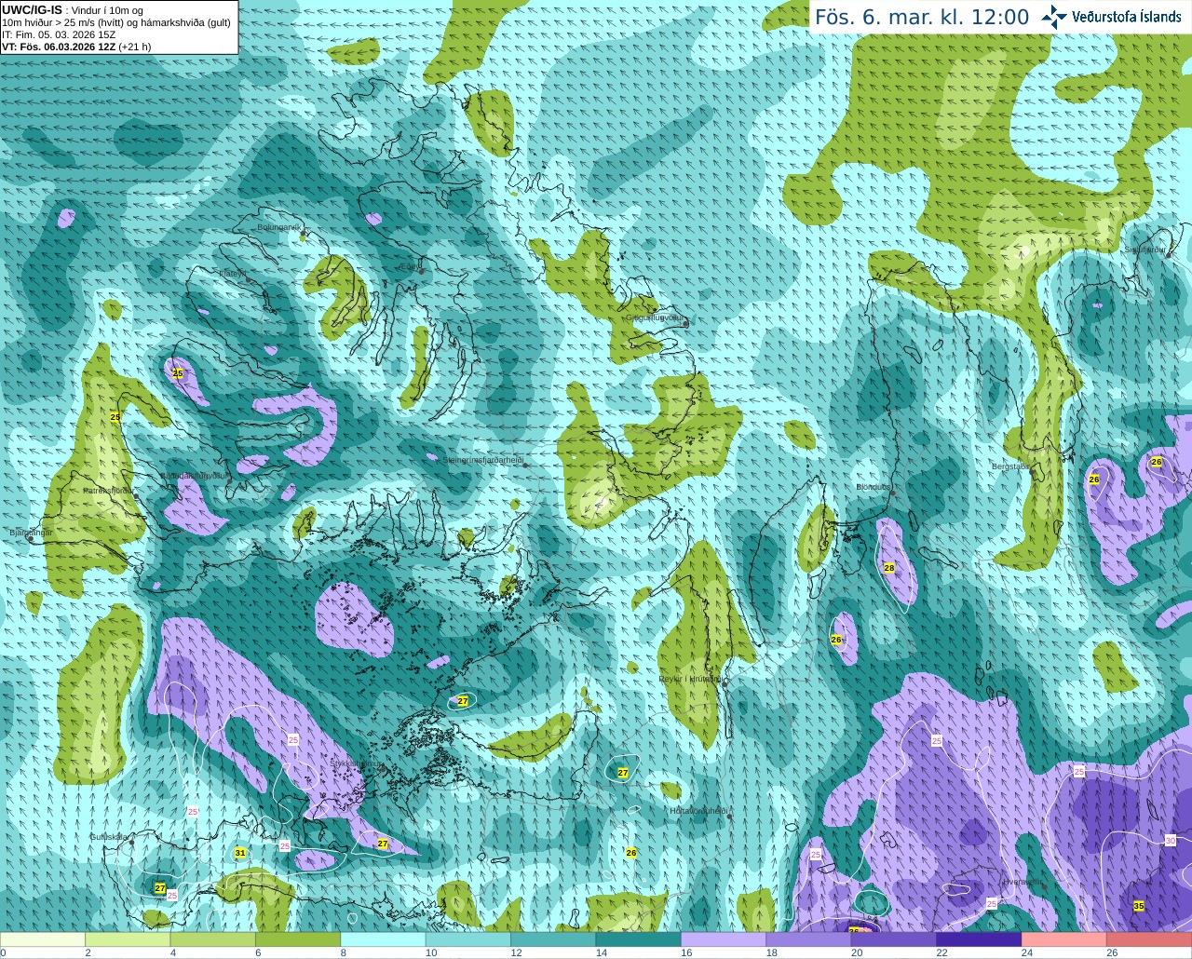Click the 'Fös. 6. mar. kl. 12:00' timestamp
This screenshot has height=959, width=1192.
(x=922, y=17)
